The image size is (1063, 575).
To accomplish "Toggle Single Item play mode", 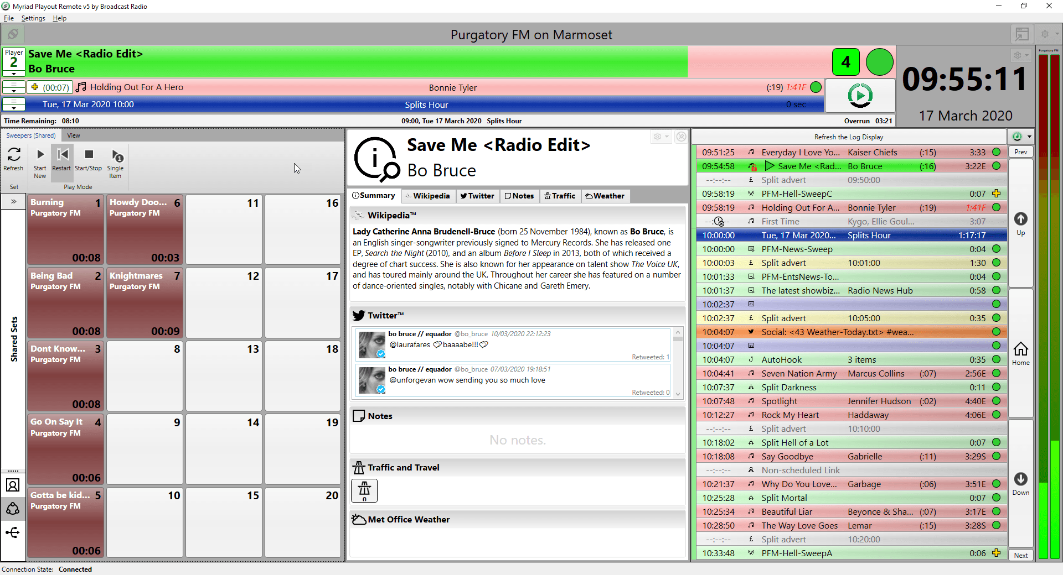I will 116,163.
